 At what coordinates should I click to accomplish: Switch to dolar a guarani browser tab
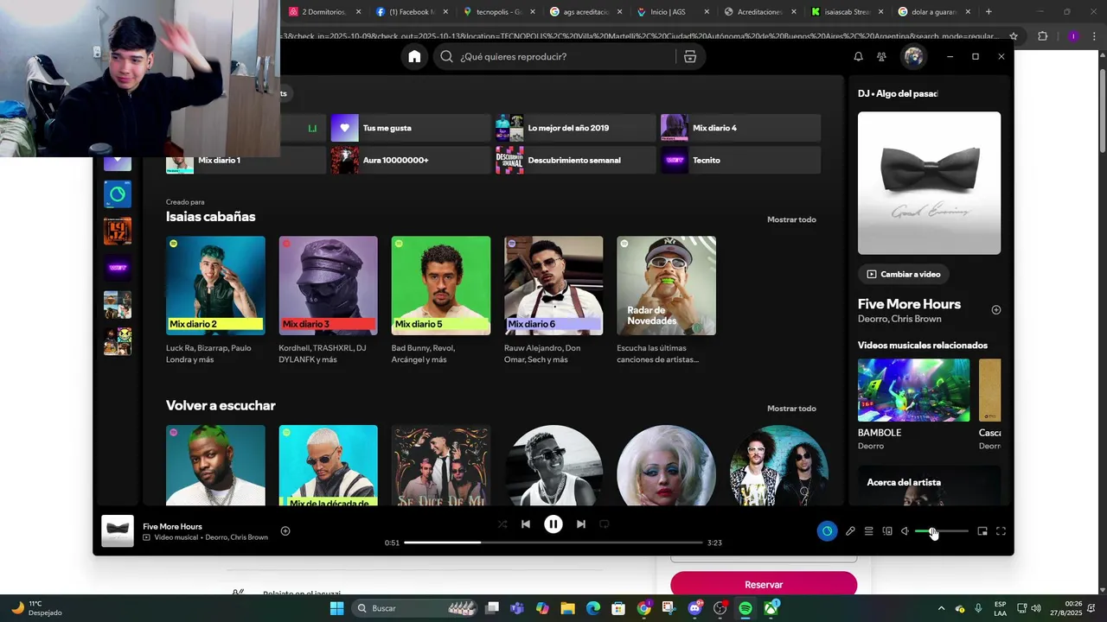tap(935, 12)
